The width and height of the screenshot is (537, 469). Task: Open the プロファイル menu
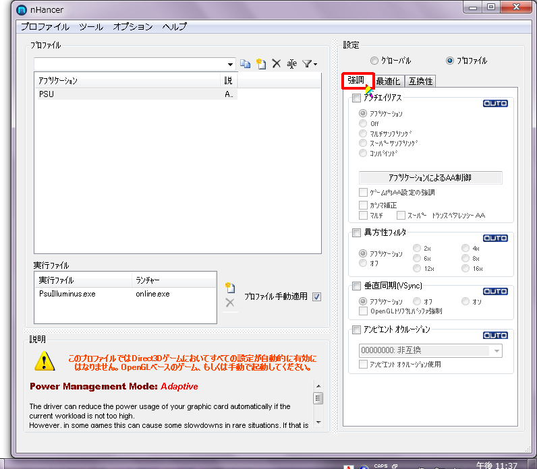[45, 27]
